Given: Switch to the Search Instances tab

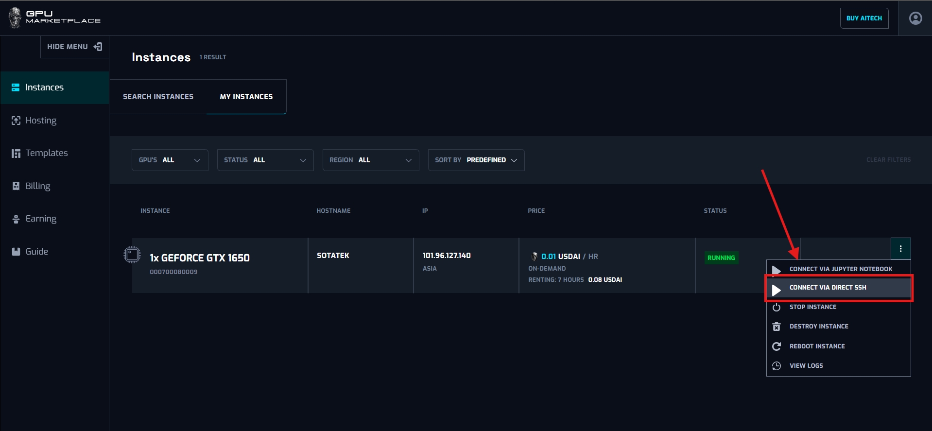Looking at the screenshot, I should tap(158, 97).
